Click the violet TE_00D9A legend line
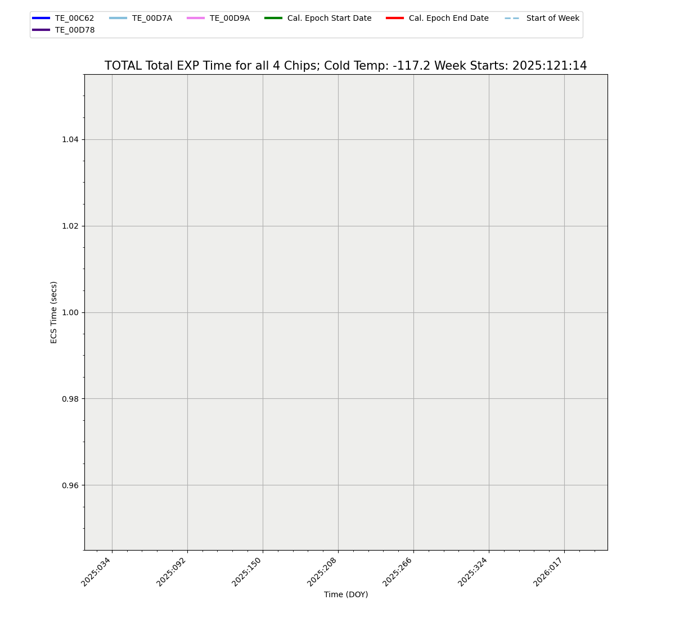The width and height of the screenshot is (675, 618). pyautogui.click(x=196, y=18)
